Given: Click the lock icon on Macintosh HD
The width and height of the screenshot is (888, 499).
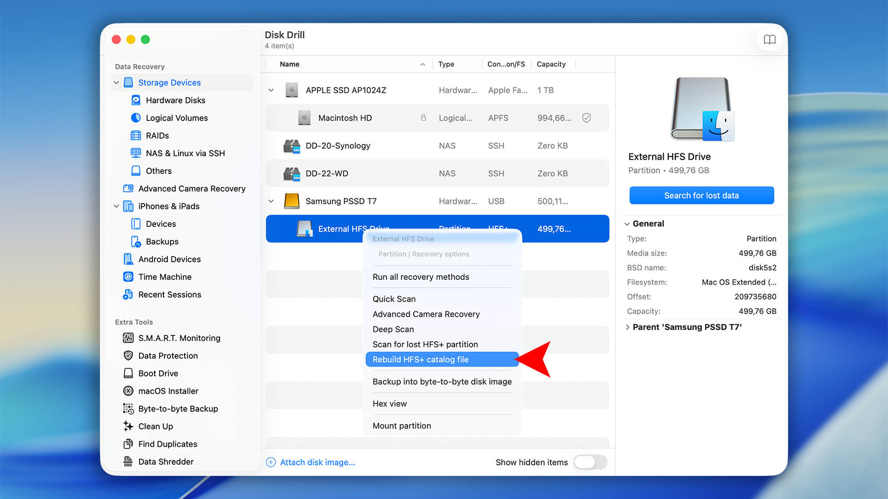Looking at the screenshot, I should click(423, 118).
